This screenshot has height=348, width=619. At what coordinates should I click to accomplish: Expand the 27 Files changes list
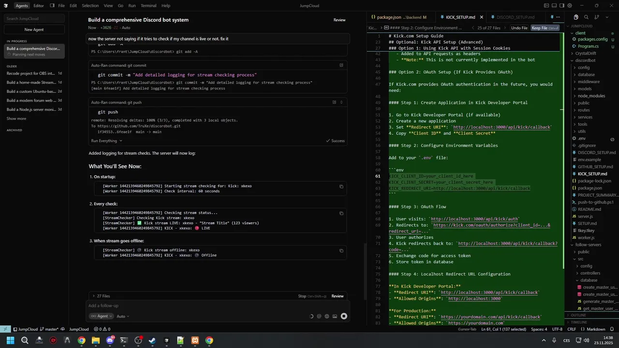tap(101, 296)
